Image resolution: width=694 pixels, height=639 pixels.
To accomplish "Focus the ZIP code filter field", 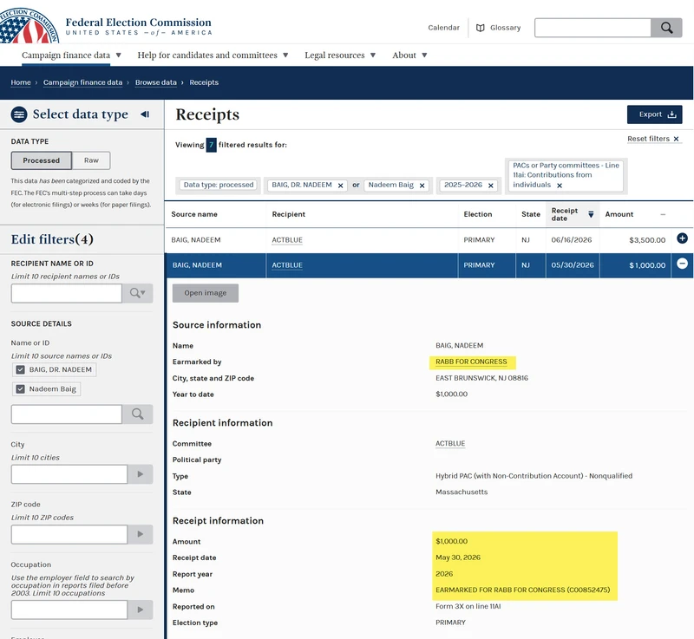I will click(69, 534).
